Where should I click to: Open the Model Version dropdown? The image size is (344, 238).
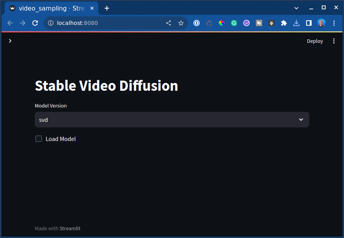point(172,120)
